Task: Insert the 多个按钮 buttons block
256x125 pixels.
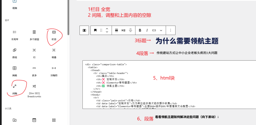Action: point(34,35)
